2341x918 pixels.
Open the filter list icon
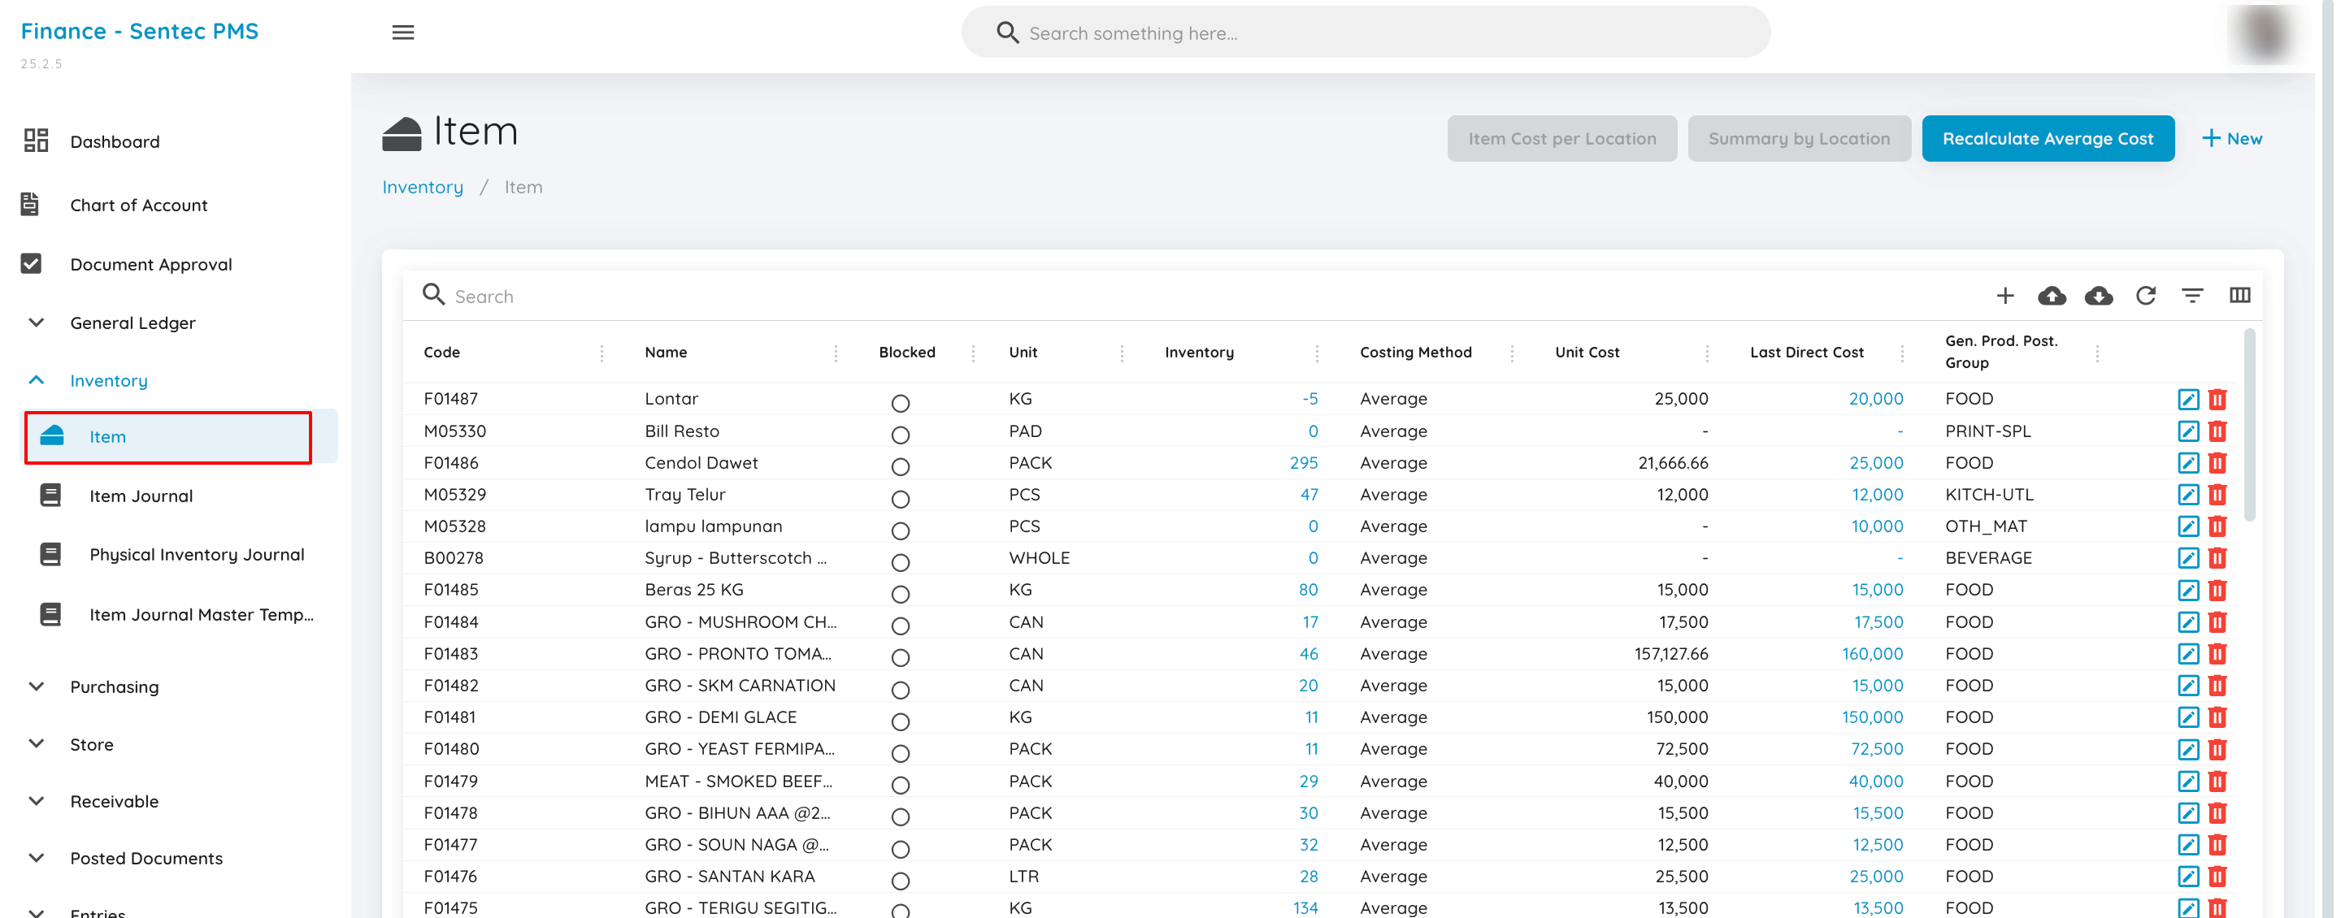[x=2192, y=296]
